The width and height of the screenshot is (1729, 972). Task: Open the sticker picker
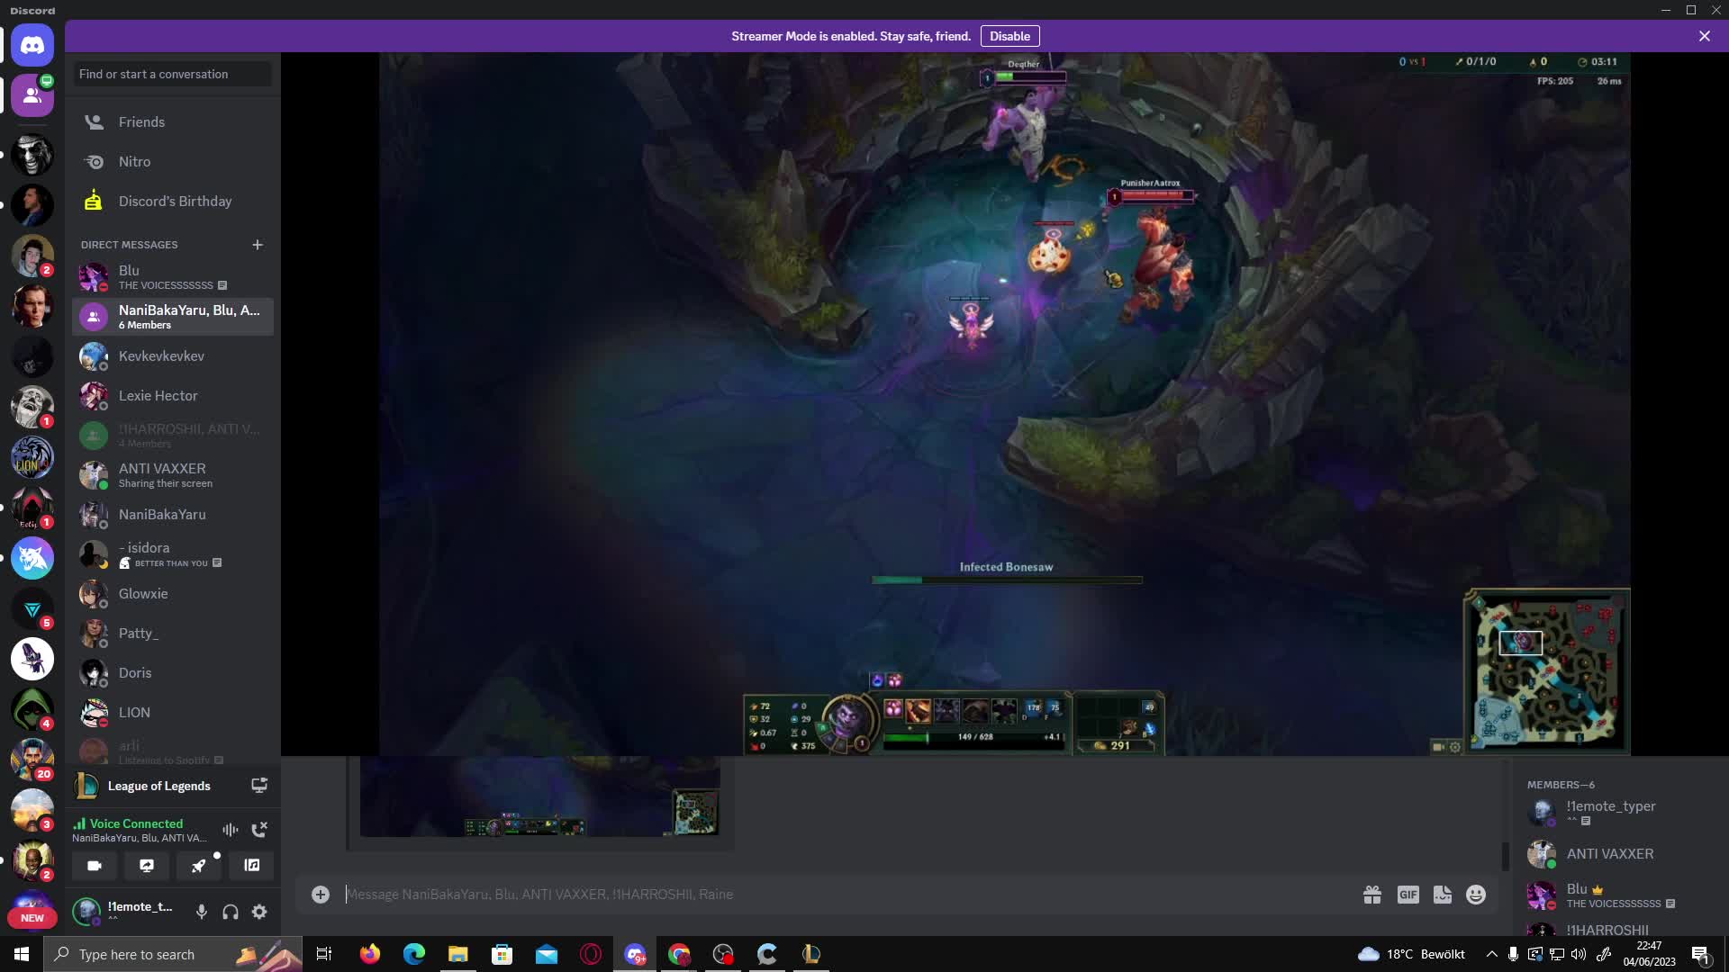coord(1443,895)
